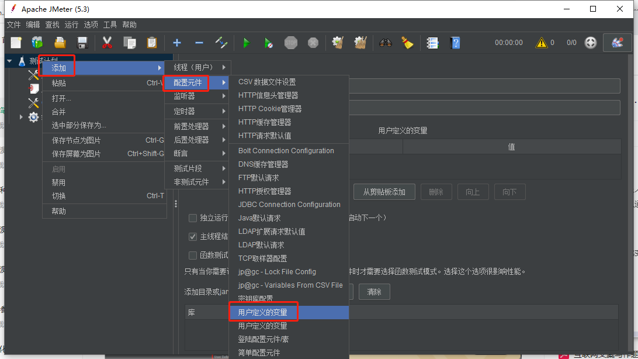Click the Toggle enable/disable icon
The image size is (638, 359).
click(x=221, y=42)
